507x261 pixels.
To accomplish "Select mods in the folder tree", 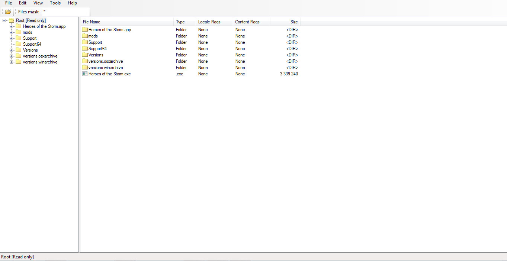I will (28, 32).
